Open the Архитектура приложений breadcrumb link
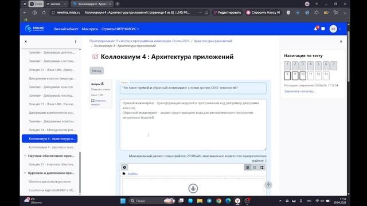The width and height of the screenshot is (367, 206). point(213,41)
